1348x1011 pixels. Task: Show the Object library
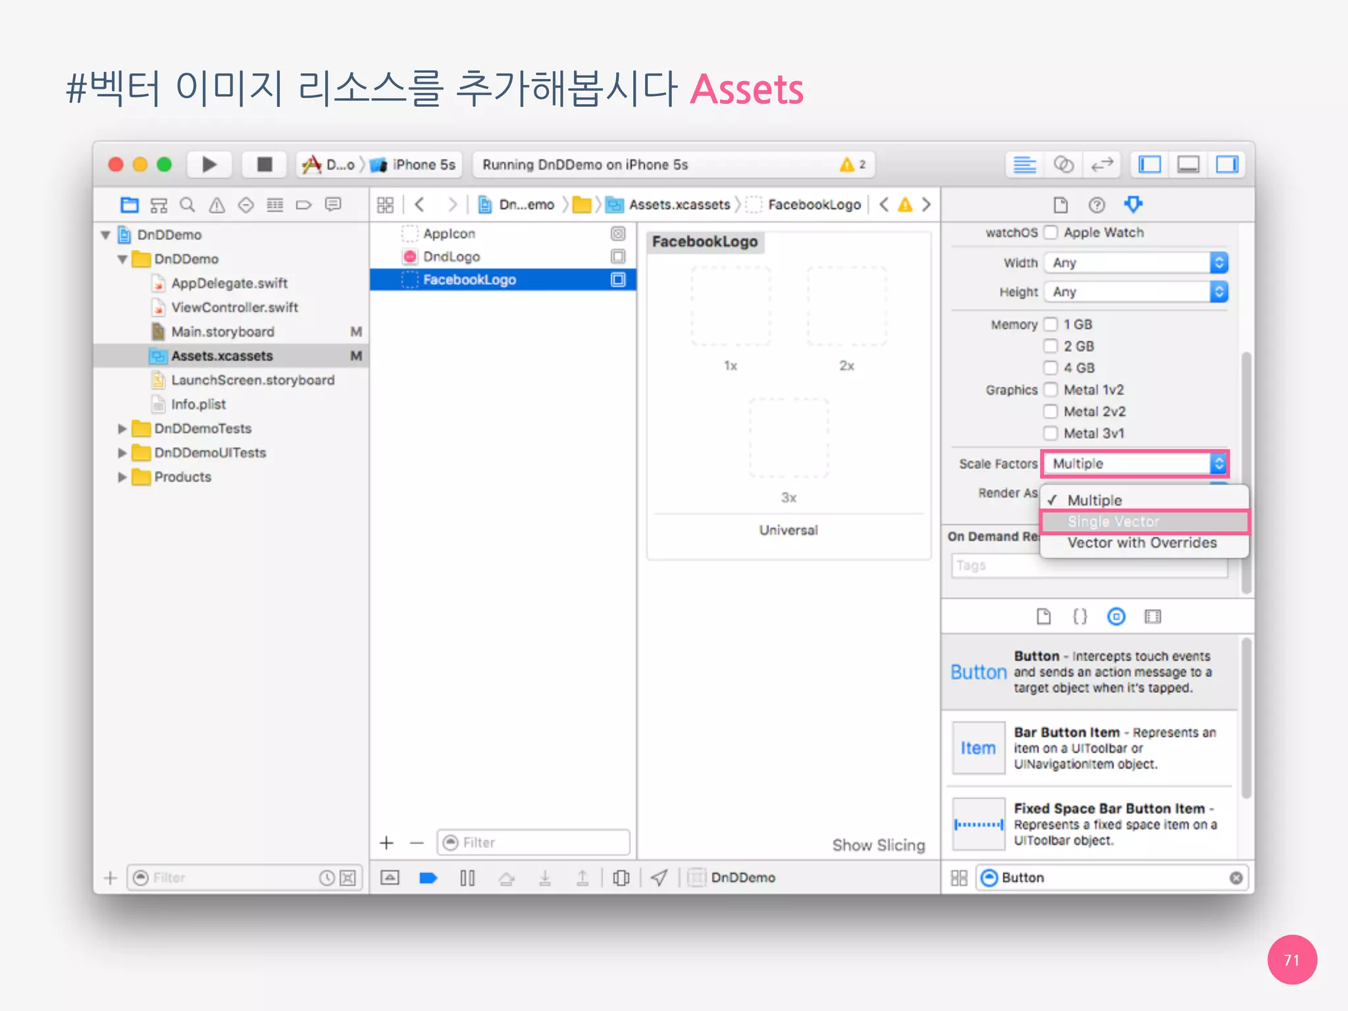pyautogui.click(x=1116, y=617)
